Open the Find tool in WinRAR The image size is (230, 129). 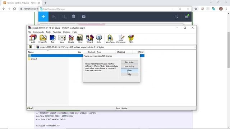[x=80, y=39]
